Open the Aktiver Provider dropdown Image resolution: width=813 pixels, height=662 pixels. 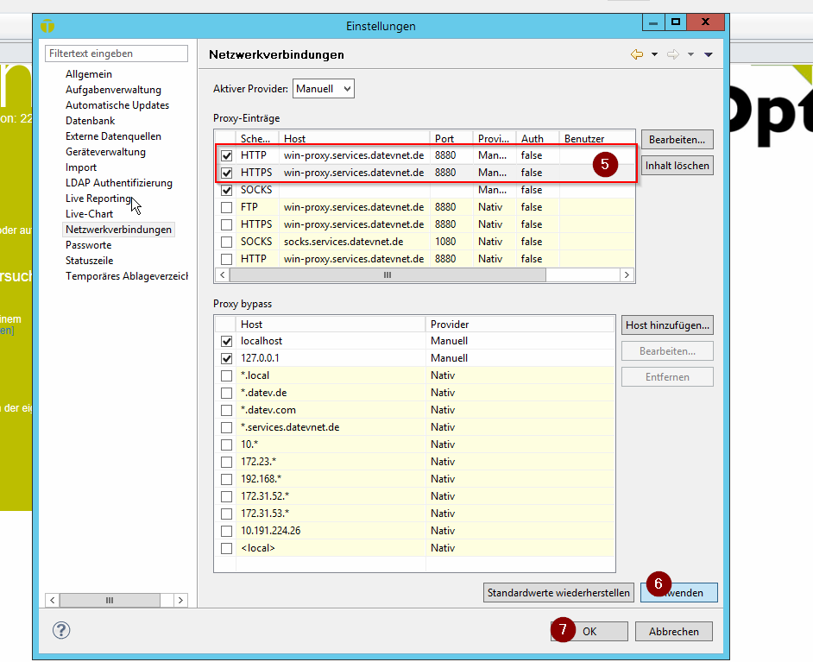[x=323, y=88]
